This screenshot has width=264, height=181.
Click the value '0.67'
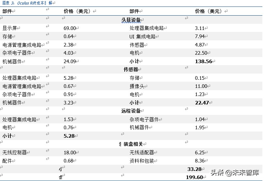(68, 86)
